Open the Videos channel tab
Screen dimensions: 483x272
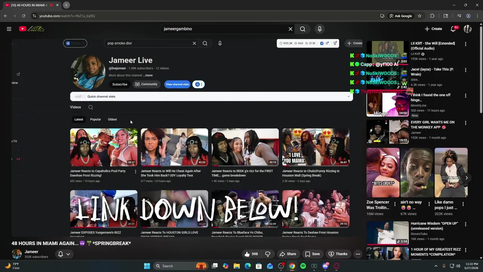click(75, 107)
